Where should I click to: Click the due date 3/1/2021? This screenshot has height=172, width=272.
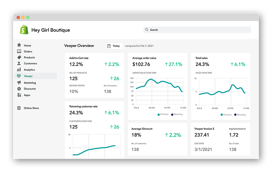click(203, 149)
